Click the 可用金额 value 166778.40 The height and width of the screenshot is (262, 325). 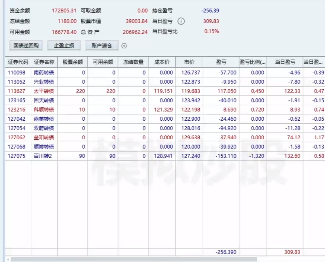64,32
